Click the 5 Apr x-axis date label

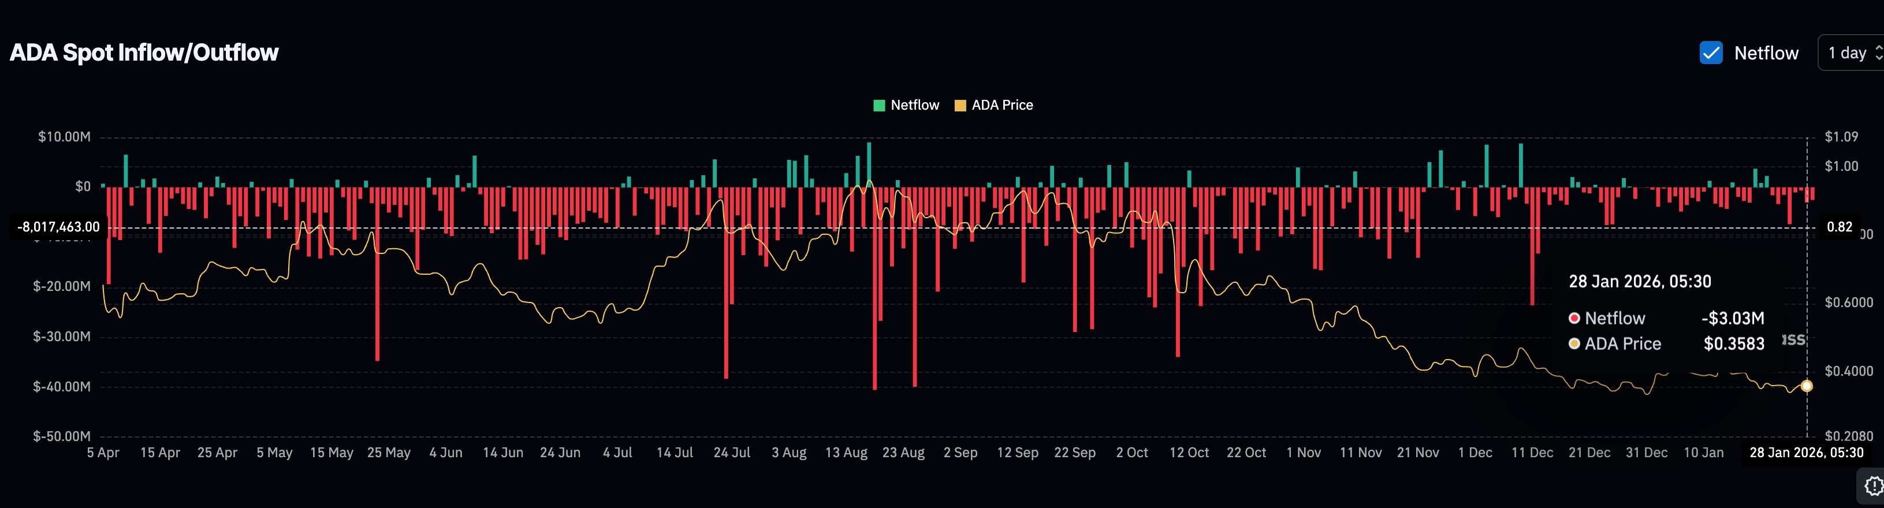click(103, 453)
